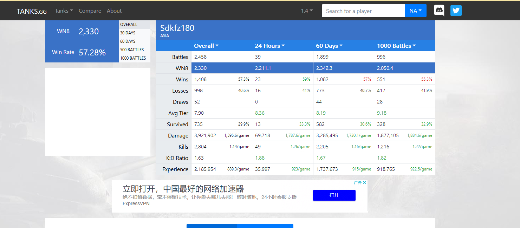
Task: Click the 广告 ad label
Action: [x=358, y=183]
